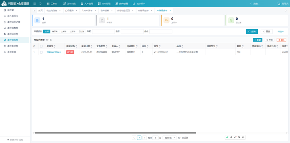Click the 重置 reset button
The image size is (290, 143).
(266, 31)
